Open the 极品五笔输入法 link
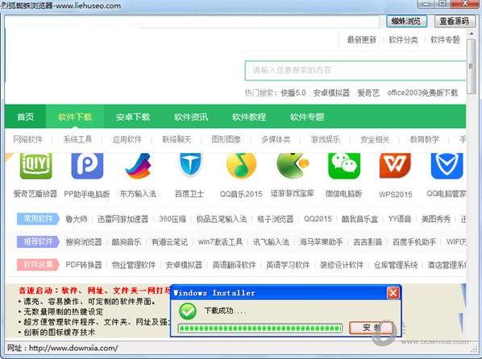 point(222,219)
